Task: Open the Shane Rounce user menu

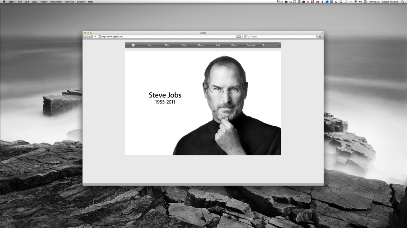Action: point(390,2)
